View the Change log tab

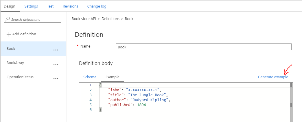tap(97, 6)
